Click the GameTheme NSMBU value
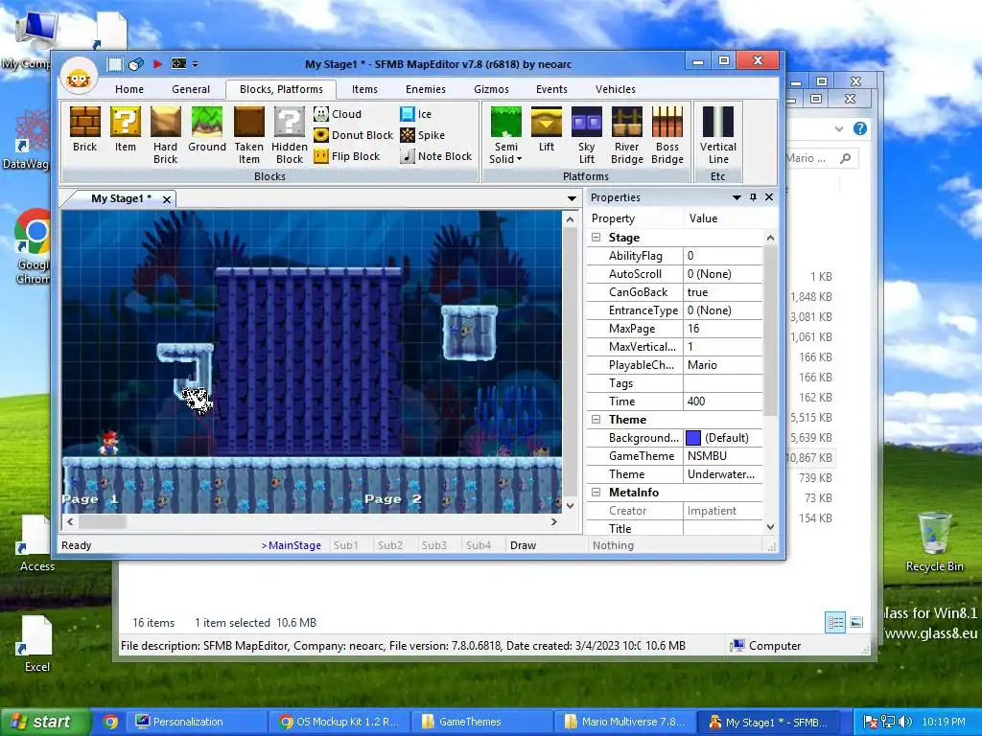 [x=722, y=456]
